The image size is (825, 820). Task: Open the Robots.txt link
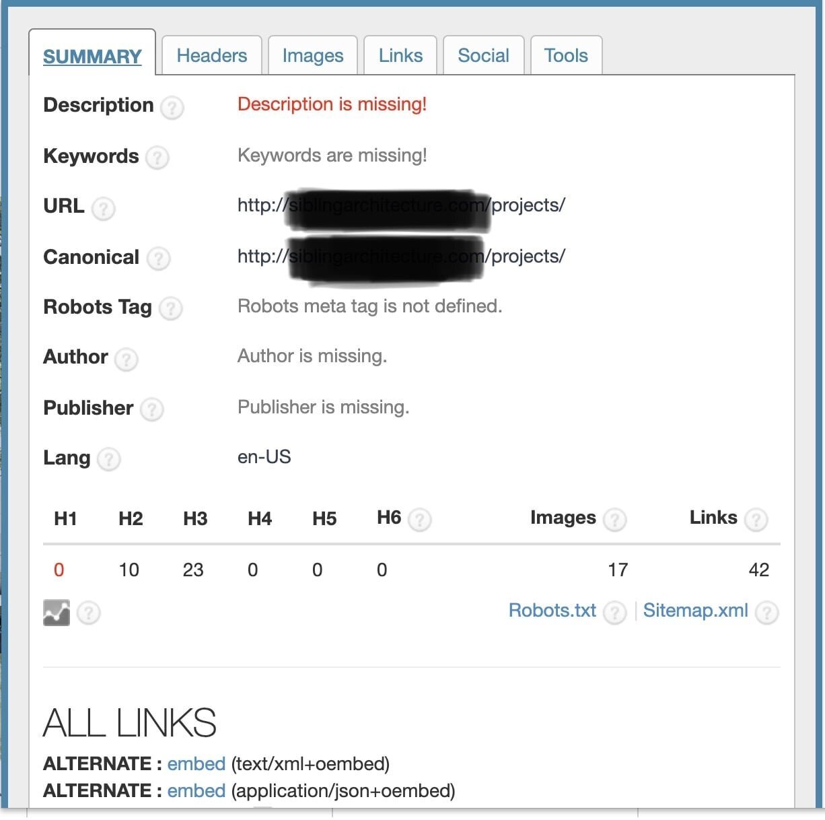click(x=552, y=611)
